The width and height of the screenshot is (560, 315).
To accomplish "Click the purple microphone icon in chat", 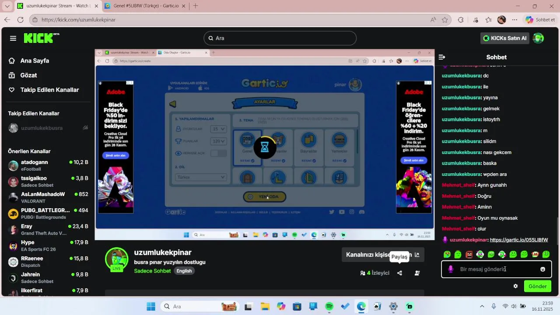I will [451, 269].
